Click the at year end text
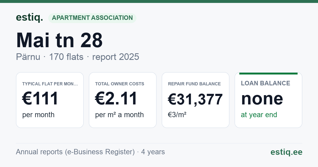 [x=259, y=115]
